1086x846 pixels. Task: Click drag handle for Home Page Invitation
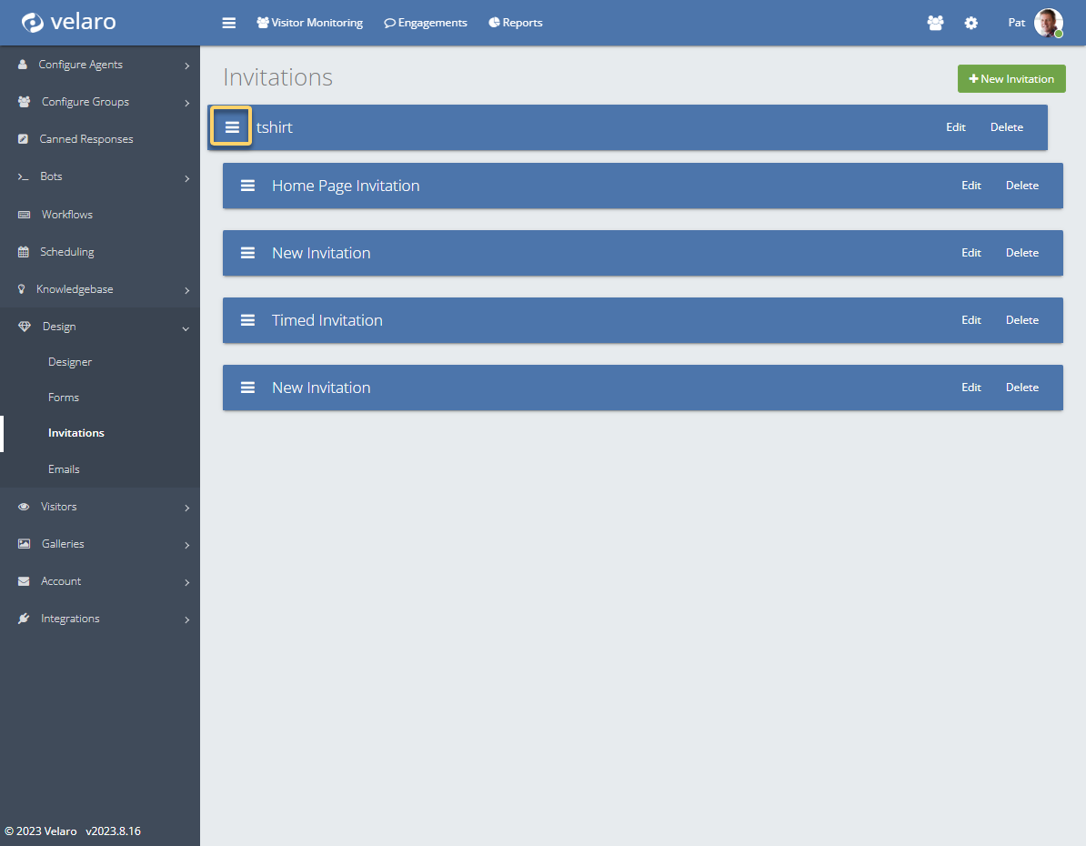click(x=247, y=186)
